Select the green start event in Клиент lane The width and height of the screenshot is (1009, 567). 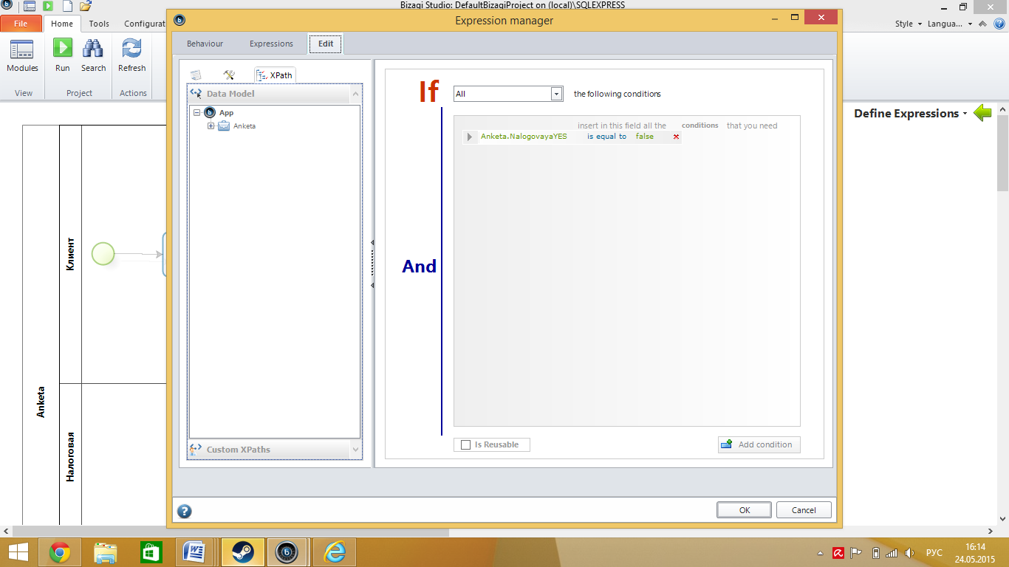[x=103, y=254]
